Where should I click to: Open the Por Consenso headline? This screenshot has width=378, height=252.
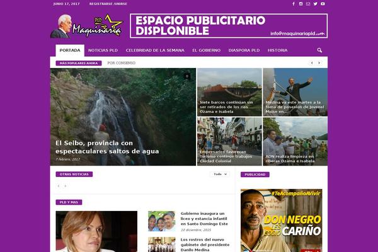point(122,63)
